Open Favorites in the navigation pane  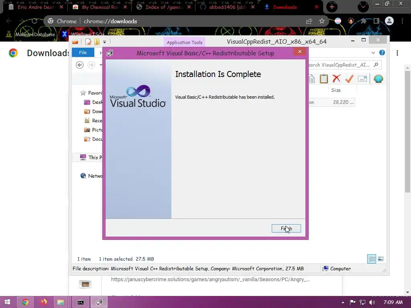(91, 93)
